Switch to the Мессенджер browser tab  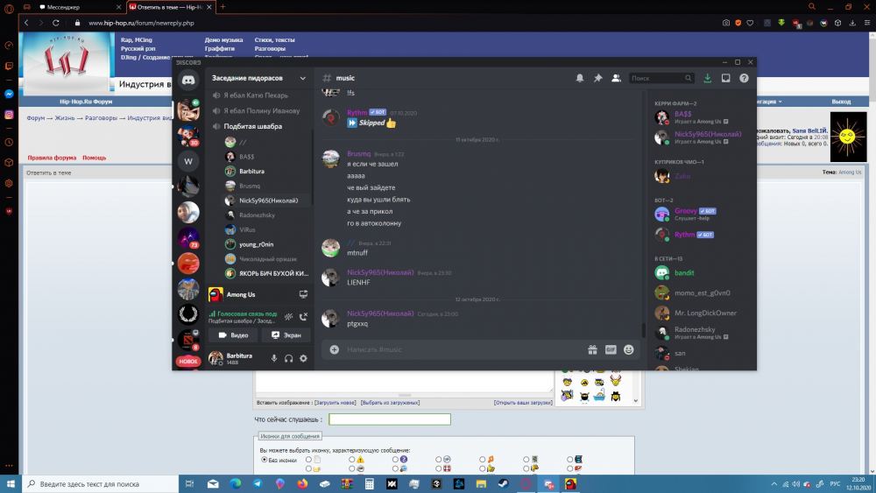pyautogui.click(x=80, y=7)
